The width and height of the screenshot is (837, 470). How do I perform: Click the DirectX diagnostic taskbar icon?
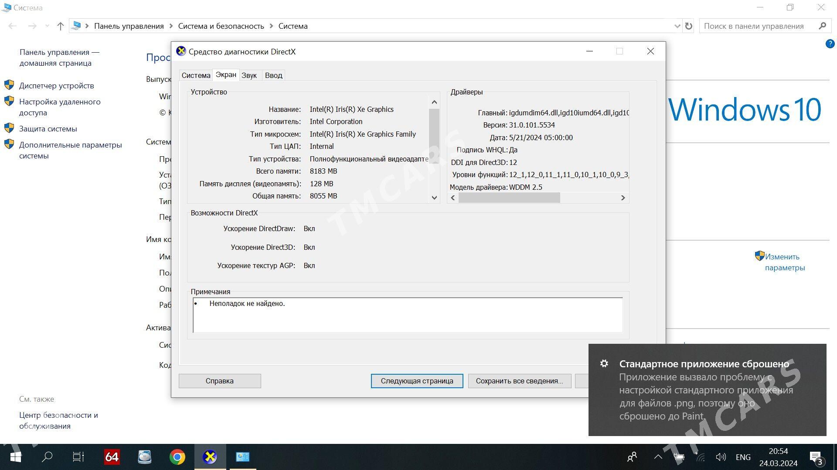[x=210, y=457]
